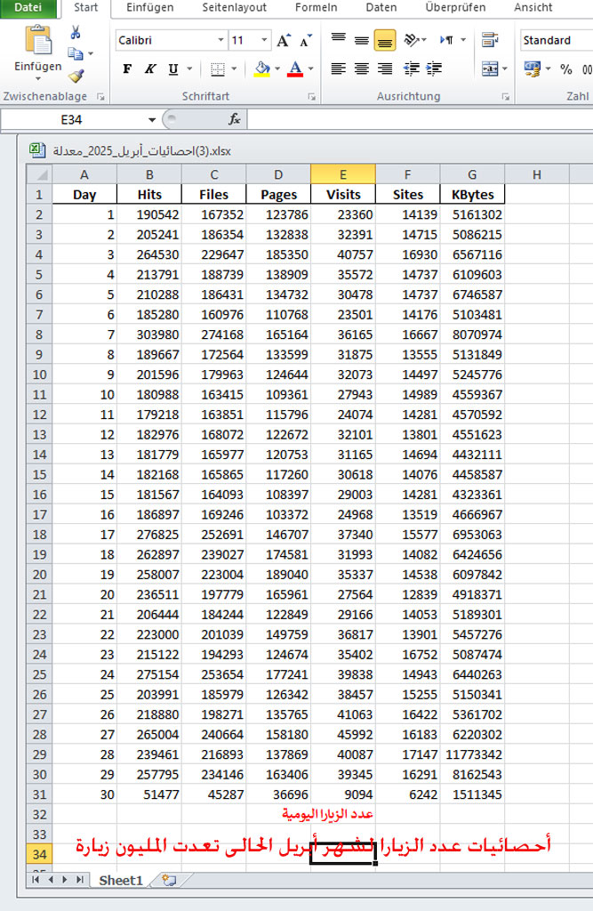
Task: Switch to the Formeln ribbon tab
Action: click(316, 7)
